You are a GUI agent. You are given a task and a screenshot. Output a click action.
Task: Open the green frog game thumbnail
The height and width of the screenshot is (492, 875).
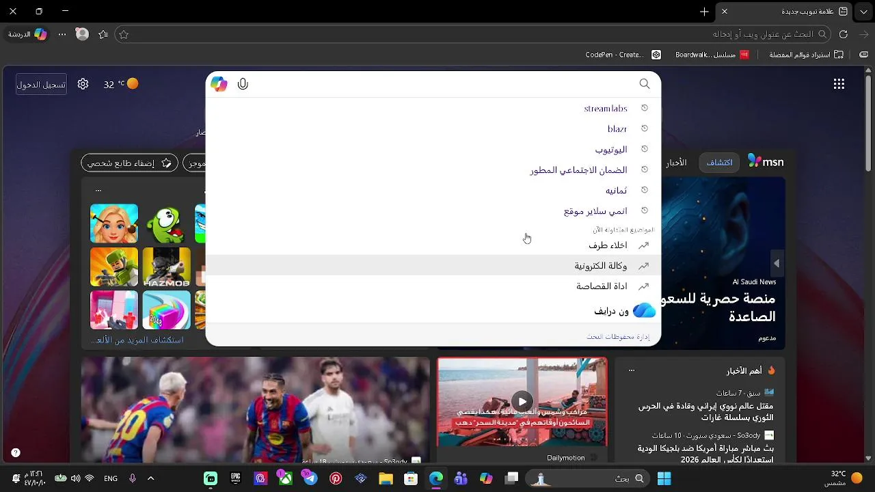point(167,223)
